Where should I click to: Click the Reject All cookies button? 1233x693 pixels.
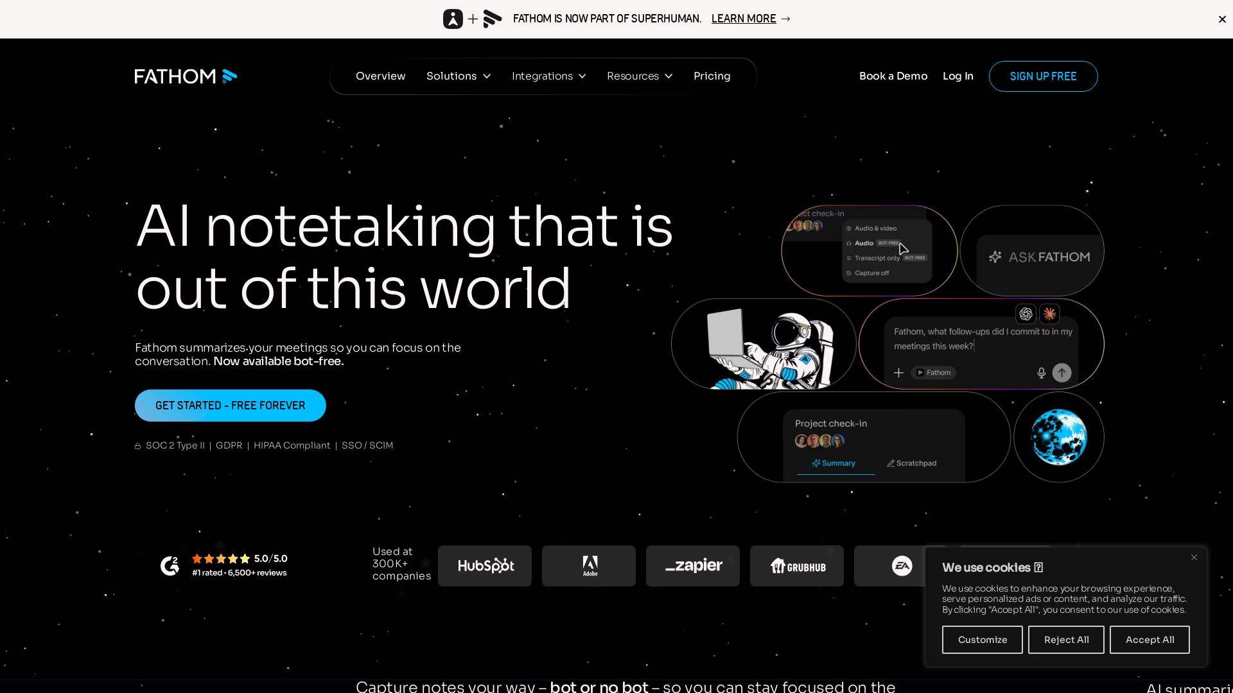[1066, 640]
